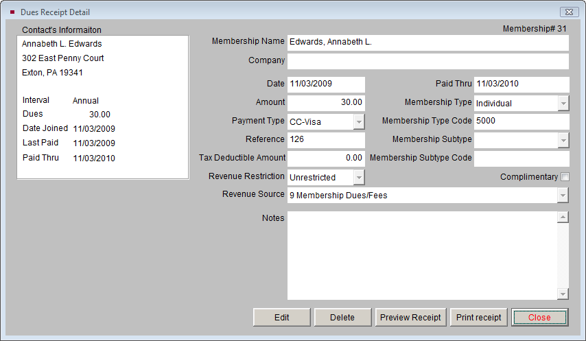Close the Dues Receipt Detail window via X
586x341 pixels.
click(x=569, y=12)
